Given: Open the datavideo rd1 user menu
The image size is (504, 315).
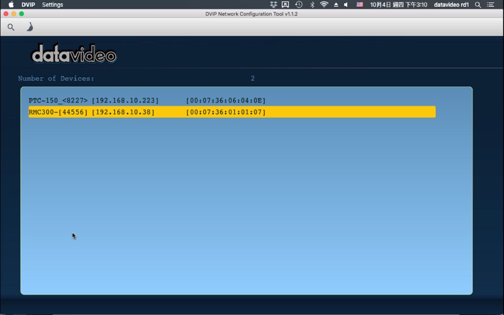Looking at the screenshot, I should click(x=451, y=4).
